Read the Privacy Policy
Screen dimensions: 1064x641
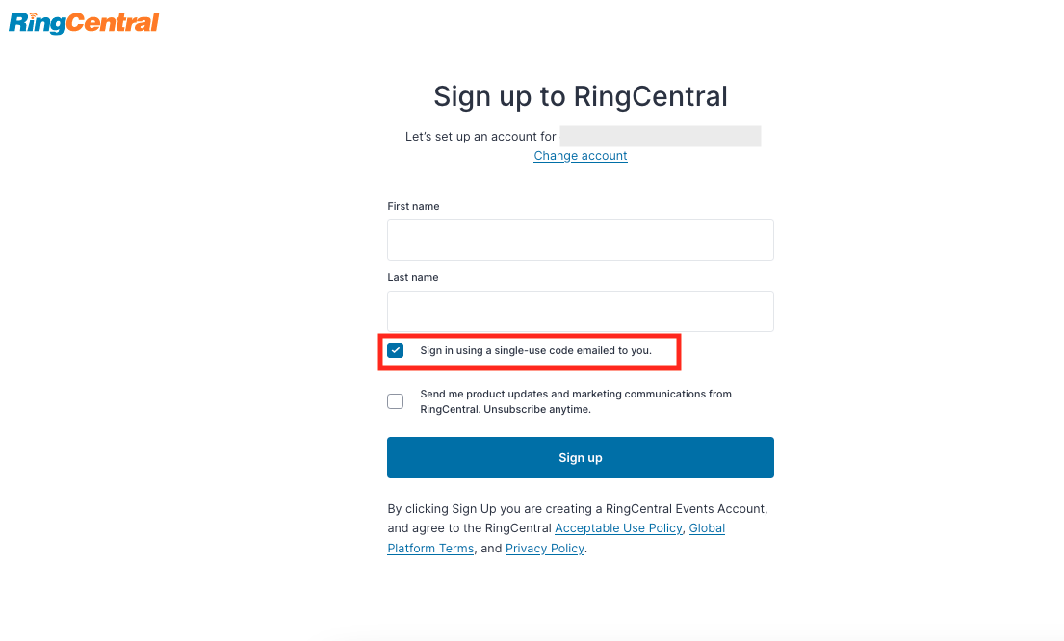pos(544,548)
